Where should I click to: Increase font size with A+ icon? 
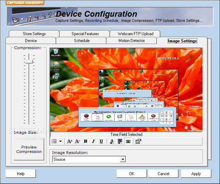(x=70, y=141)
